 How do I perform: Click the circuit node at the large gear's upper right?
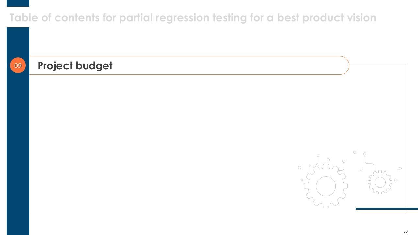click(344, 161)
